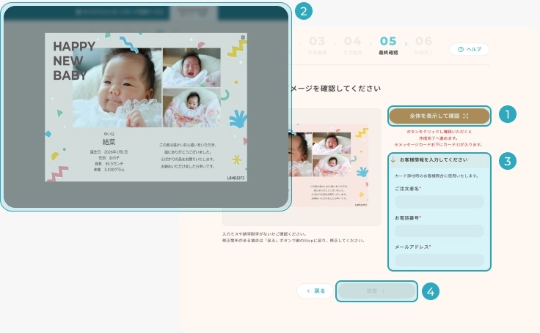Select step 04 in the progress bar
This screenshot has height=333, width=540.
pyautogui.click(x=352, y=44)
